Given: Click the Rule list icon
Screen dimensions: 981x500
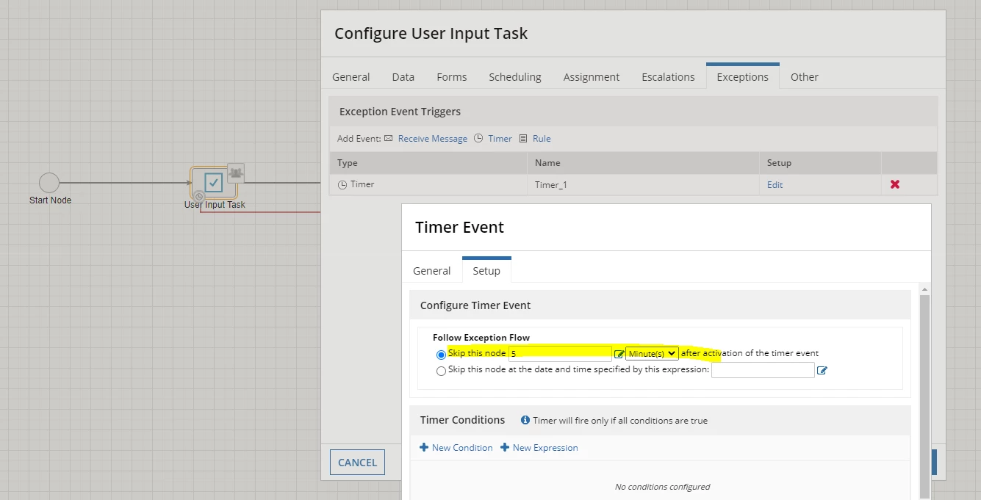Looking at the screenshot, I should pyautogui.click(x=523, y=138).
